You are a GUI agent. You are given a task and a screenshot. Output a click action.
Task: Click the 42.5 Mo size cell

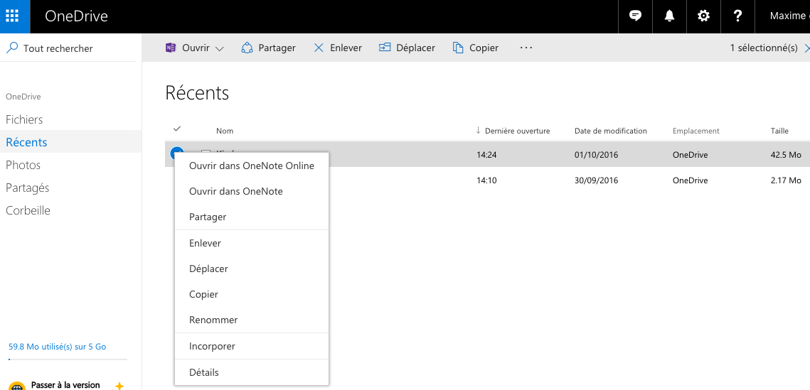[786, 154]
